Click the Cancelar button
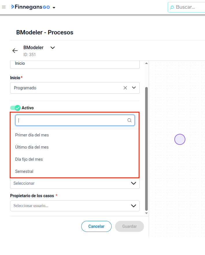Screen dimensions: 205x255 (96, 226)
